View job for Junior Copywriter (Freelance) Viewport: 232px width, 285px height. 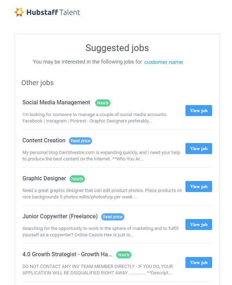199,224
